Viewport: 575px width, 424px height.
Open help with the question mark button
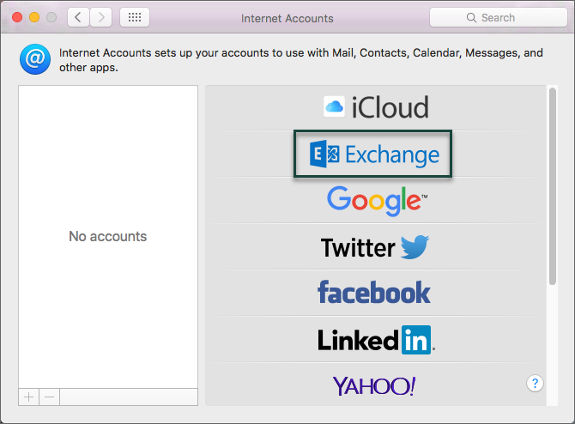pyautogui.click(x=535, y=383)
